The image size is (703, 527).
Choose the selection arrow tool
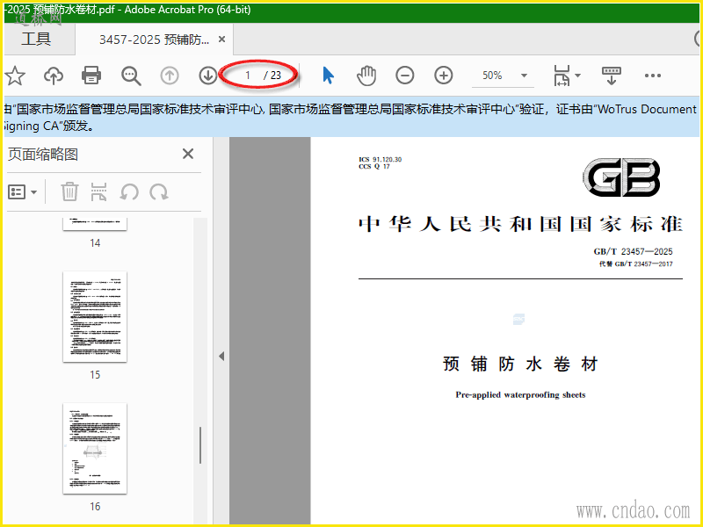pyautogui.click(x=328, y=76)
